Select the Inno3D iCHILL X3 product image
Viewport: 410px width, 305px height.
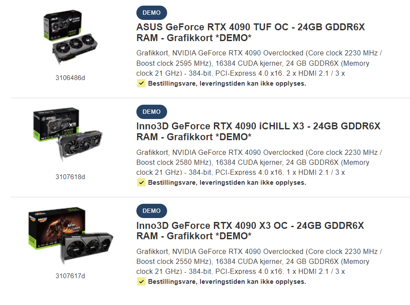(68, 135)
